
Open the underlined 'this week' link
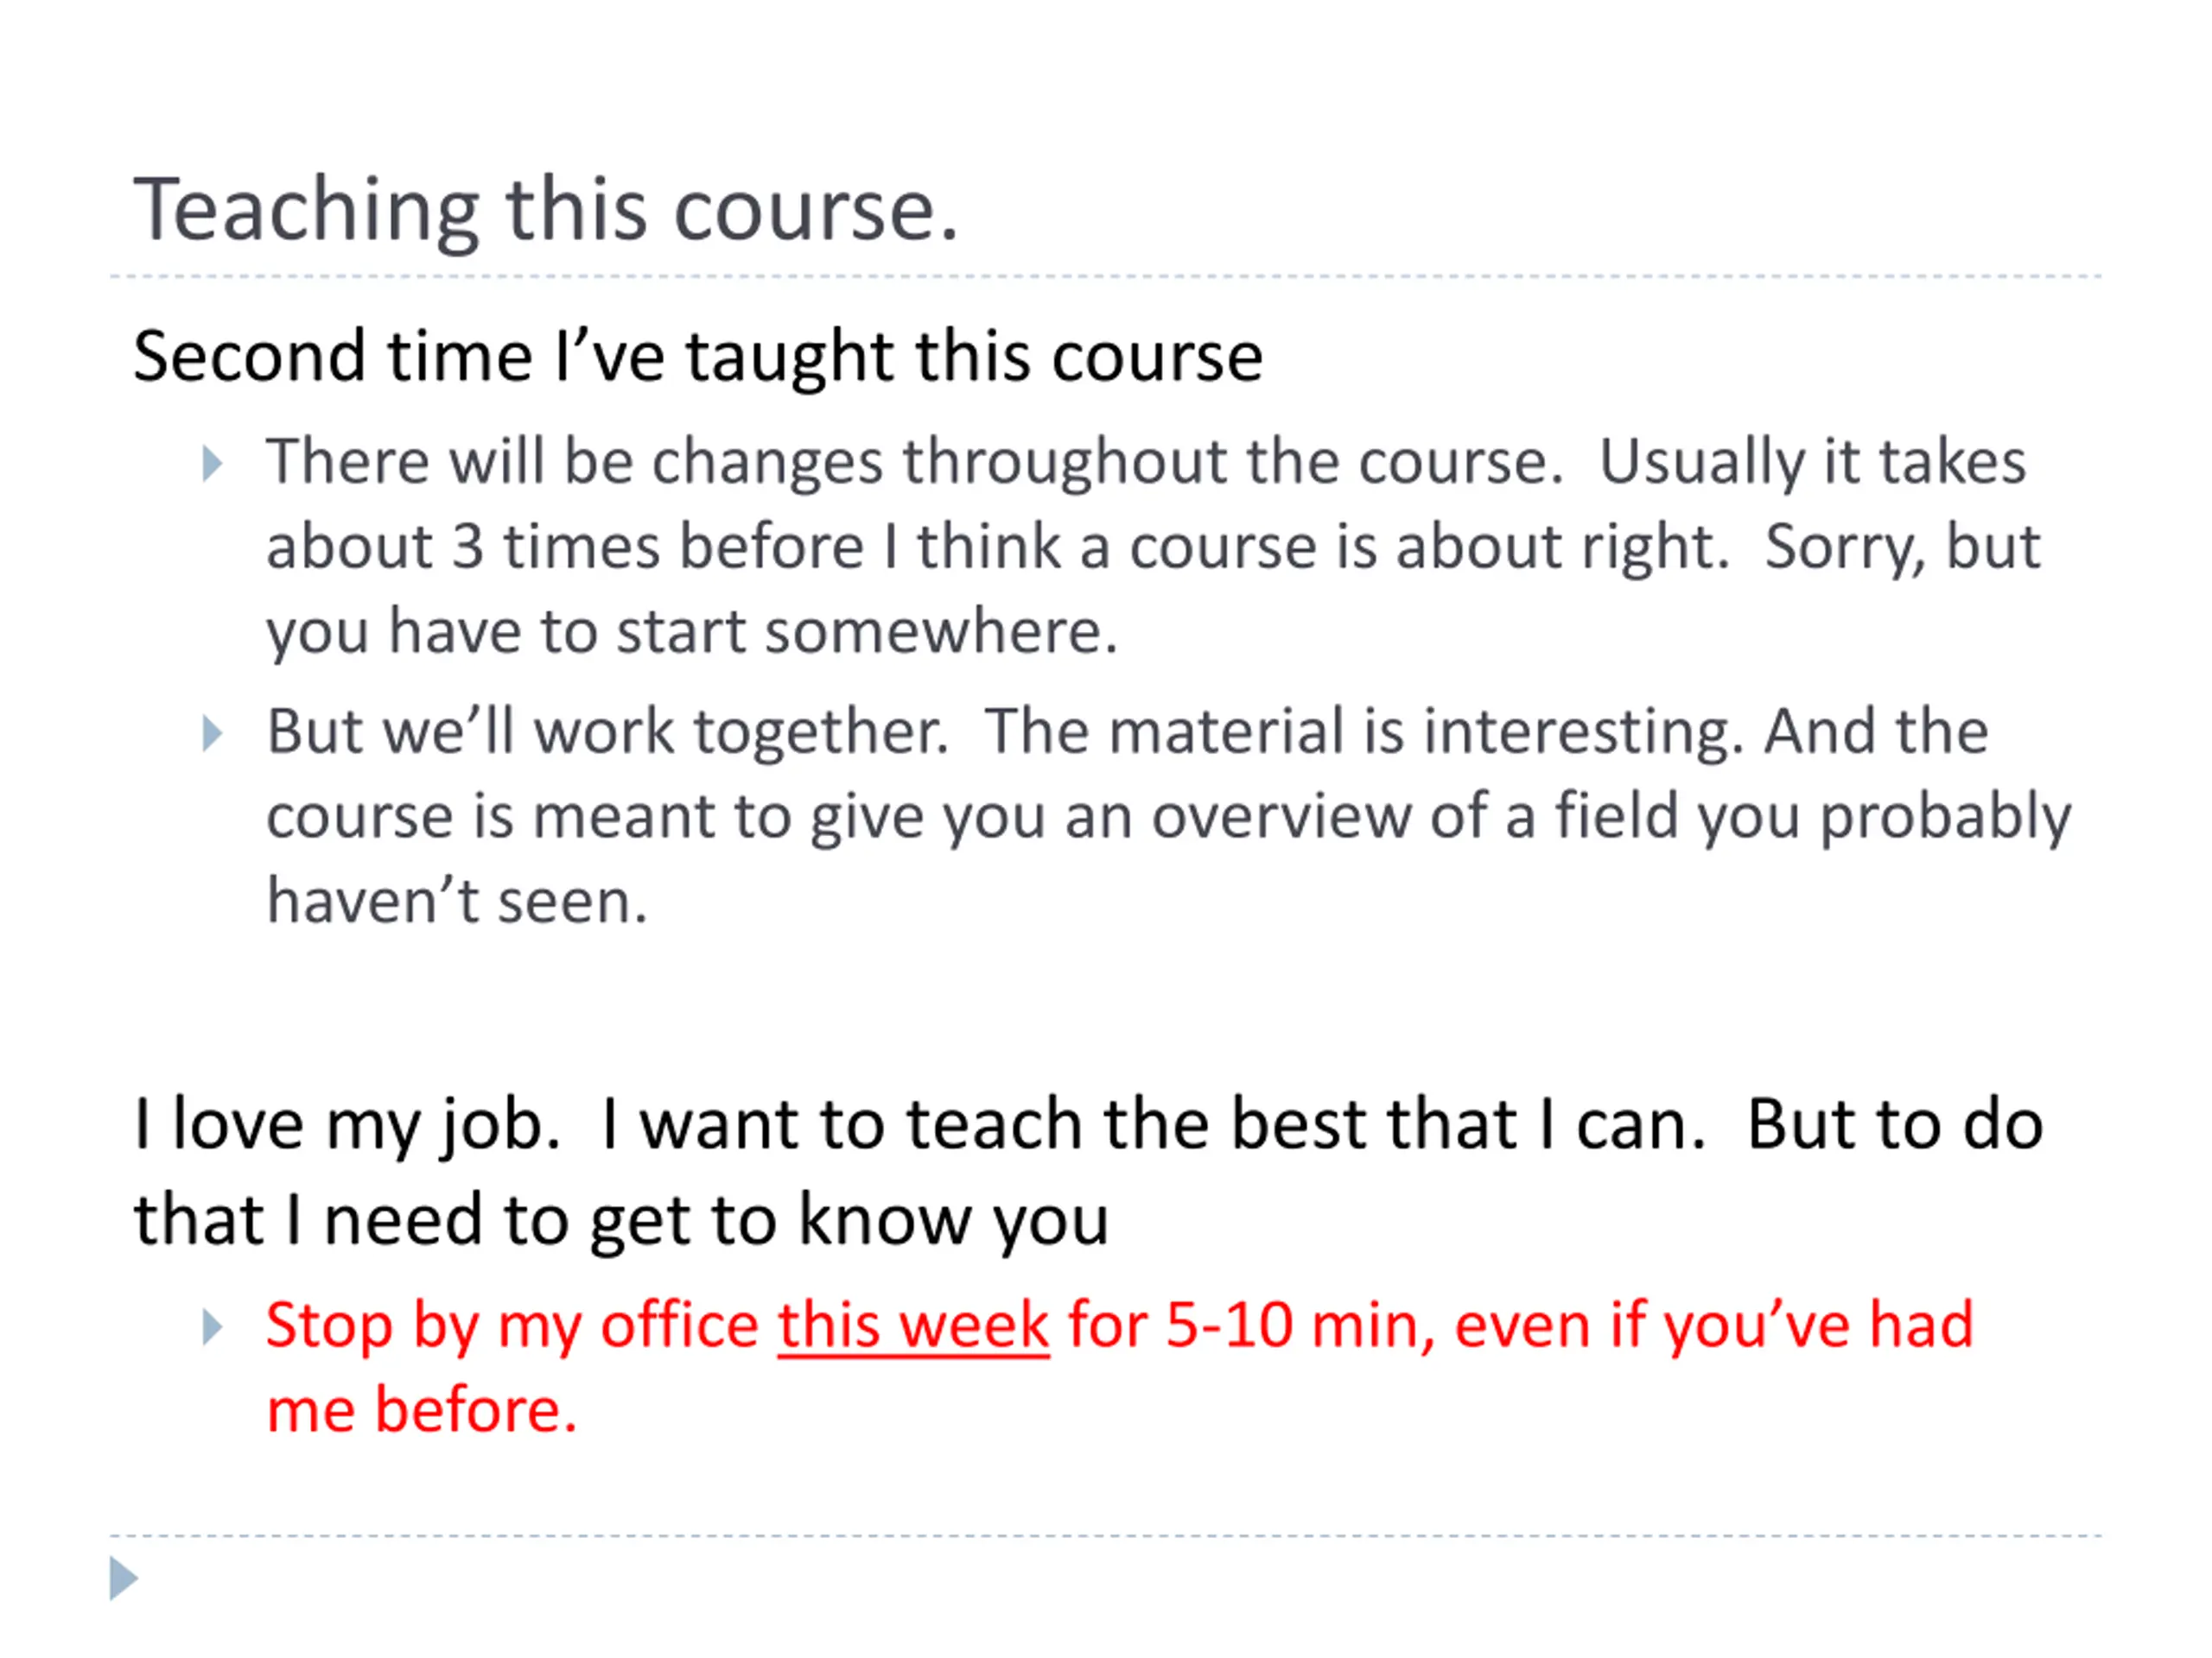[914, 1326]
